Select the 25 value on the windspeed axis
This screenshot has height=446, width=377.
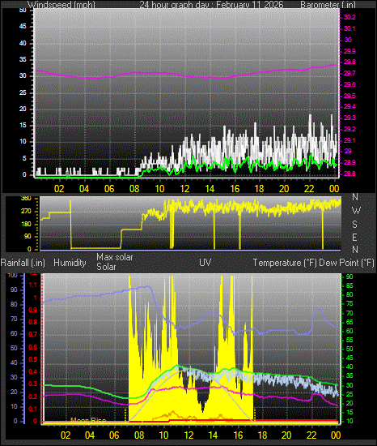pos(23,92)
